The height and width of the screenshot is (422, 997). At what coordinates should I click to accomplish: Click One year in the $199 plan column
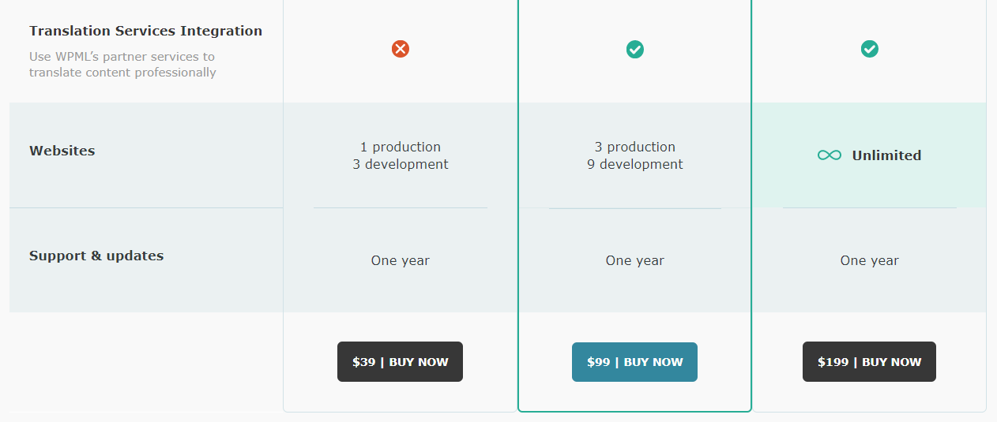tap(870, 260)
